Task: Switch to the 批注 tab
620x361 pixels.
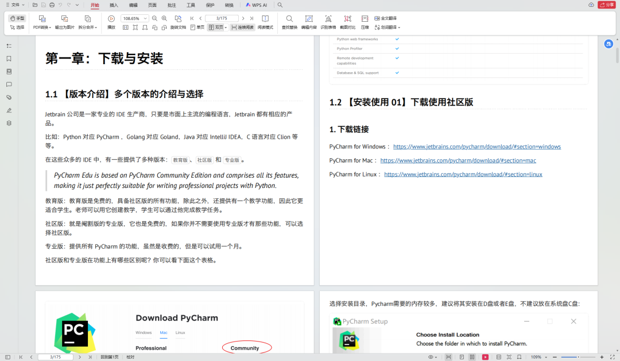Action: tap(172, 5)
